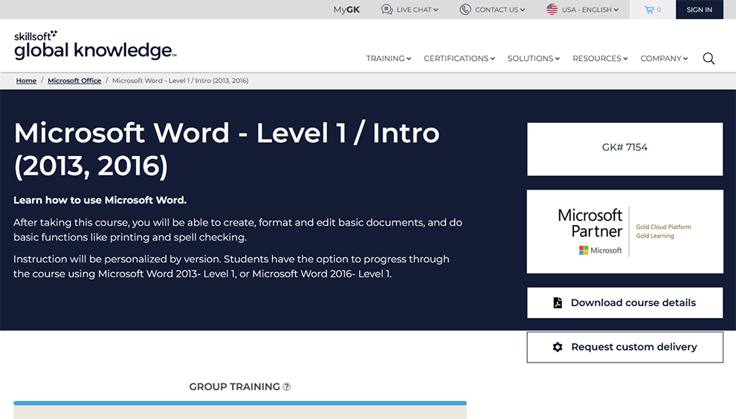
Task: Go to Skillsoft Global Knowledge logo homepage
Action: tap(95, 45)
